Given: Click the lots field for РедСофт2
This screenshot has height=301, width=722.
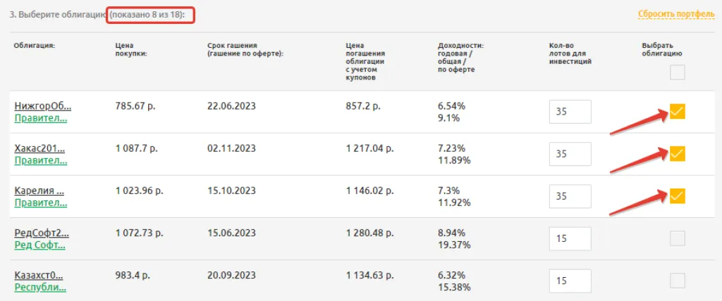Looking at the screenshot, I should [570, 238].
